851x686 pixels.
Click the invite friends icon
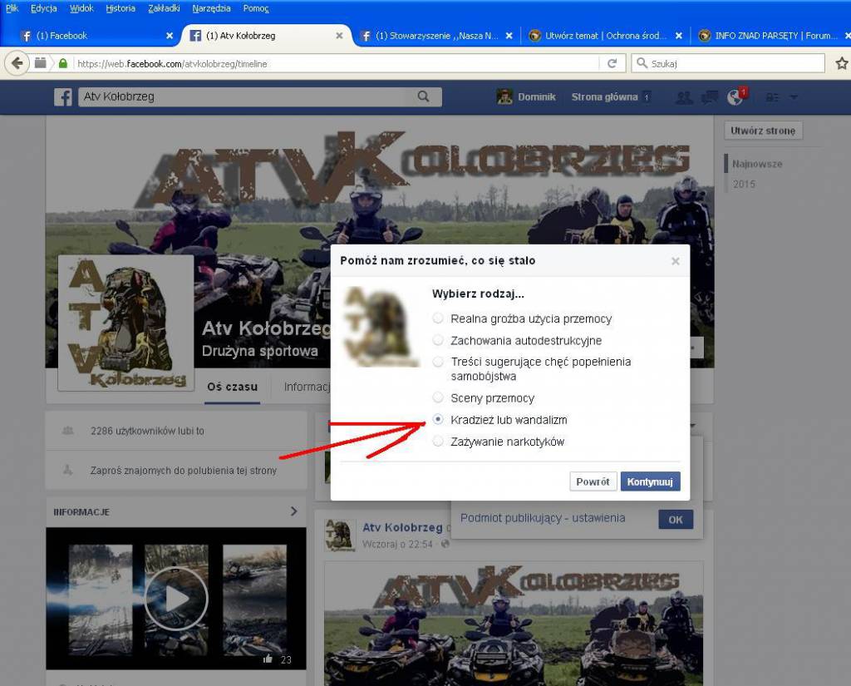(68, 471)
